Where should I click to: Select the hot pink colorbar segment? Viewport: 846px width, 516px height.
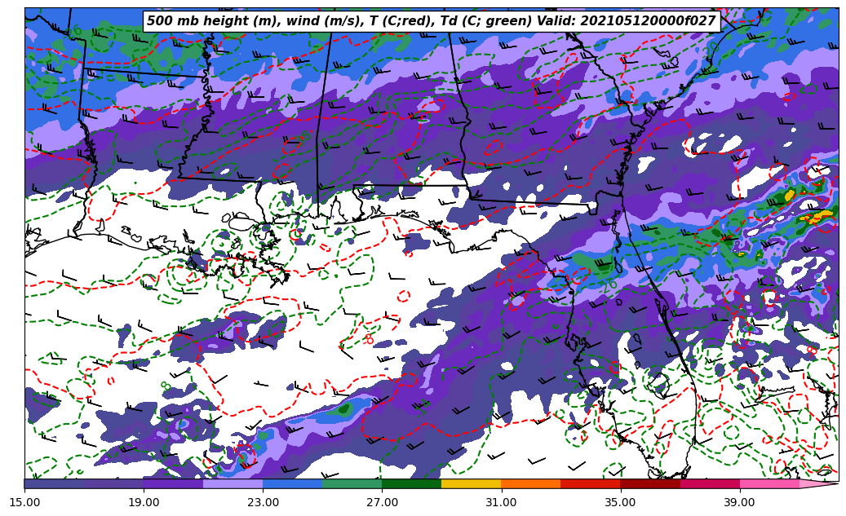pyautogui.click(x=768, y=483)
